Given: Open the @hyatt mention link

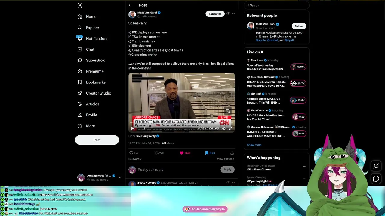Looking at the screenshot, I should (x=289, y=40).
